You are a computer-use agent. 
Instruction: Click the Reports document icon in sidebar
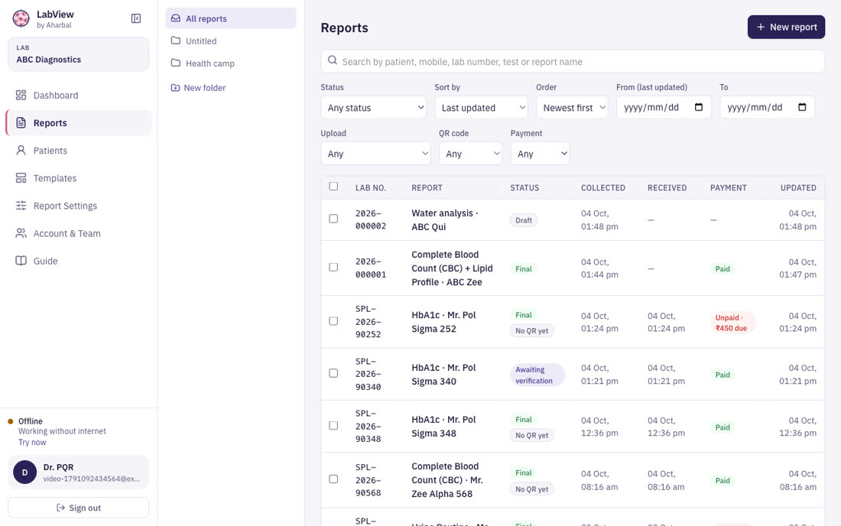(21, 123)
